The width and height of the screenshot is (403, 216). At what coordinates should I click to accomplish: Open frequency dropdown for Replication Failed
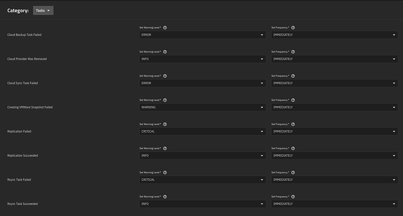(335, 131)
